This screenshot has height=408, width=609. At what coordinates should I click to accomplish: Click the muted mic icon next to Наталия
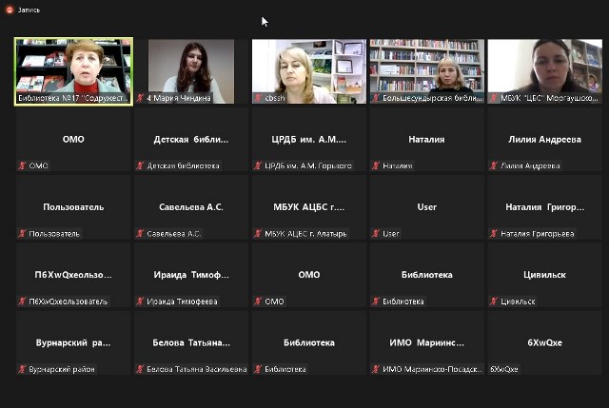click(376, 165)
